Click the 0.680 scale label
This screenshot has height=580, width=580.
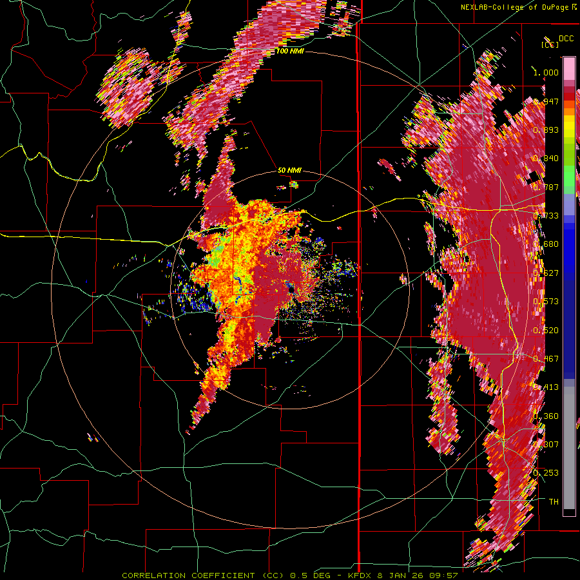coord(546,244)
